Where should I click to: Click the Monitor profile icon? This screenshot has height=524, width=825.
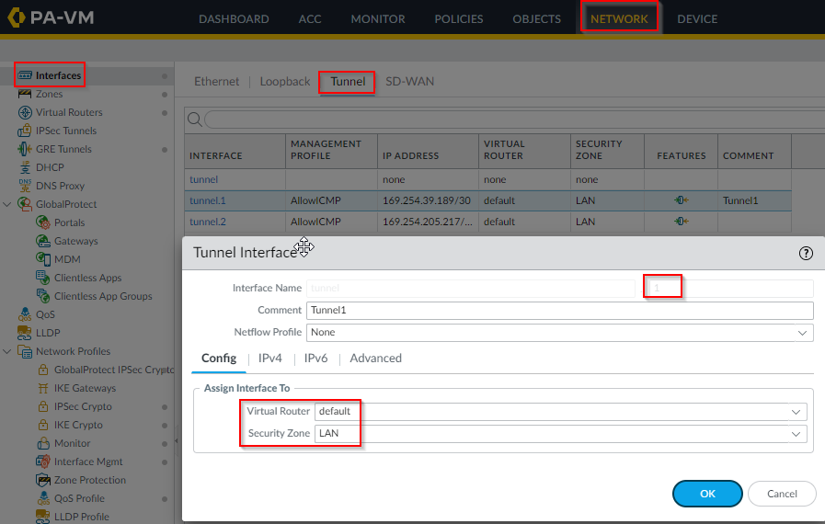coord(43,443)
